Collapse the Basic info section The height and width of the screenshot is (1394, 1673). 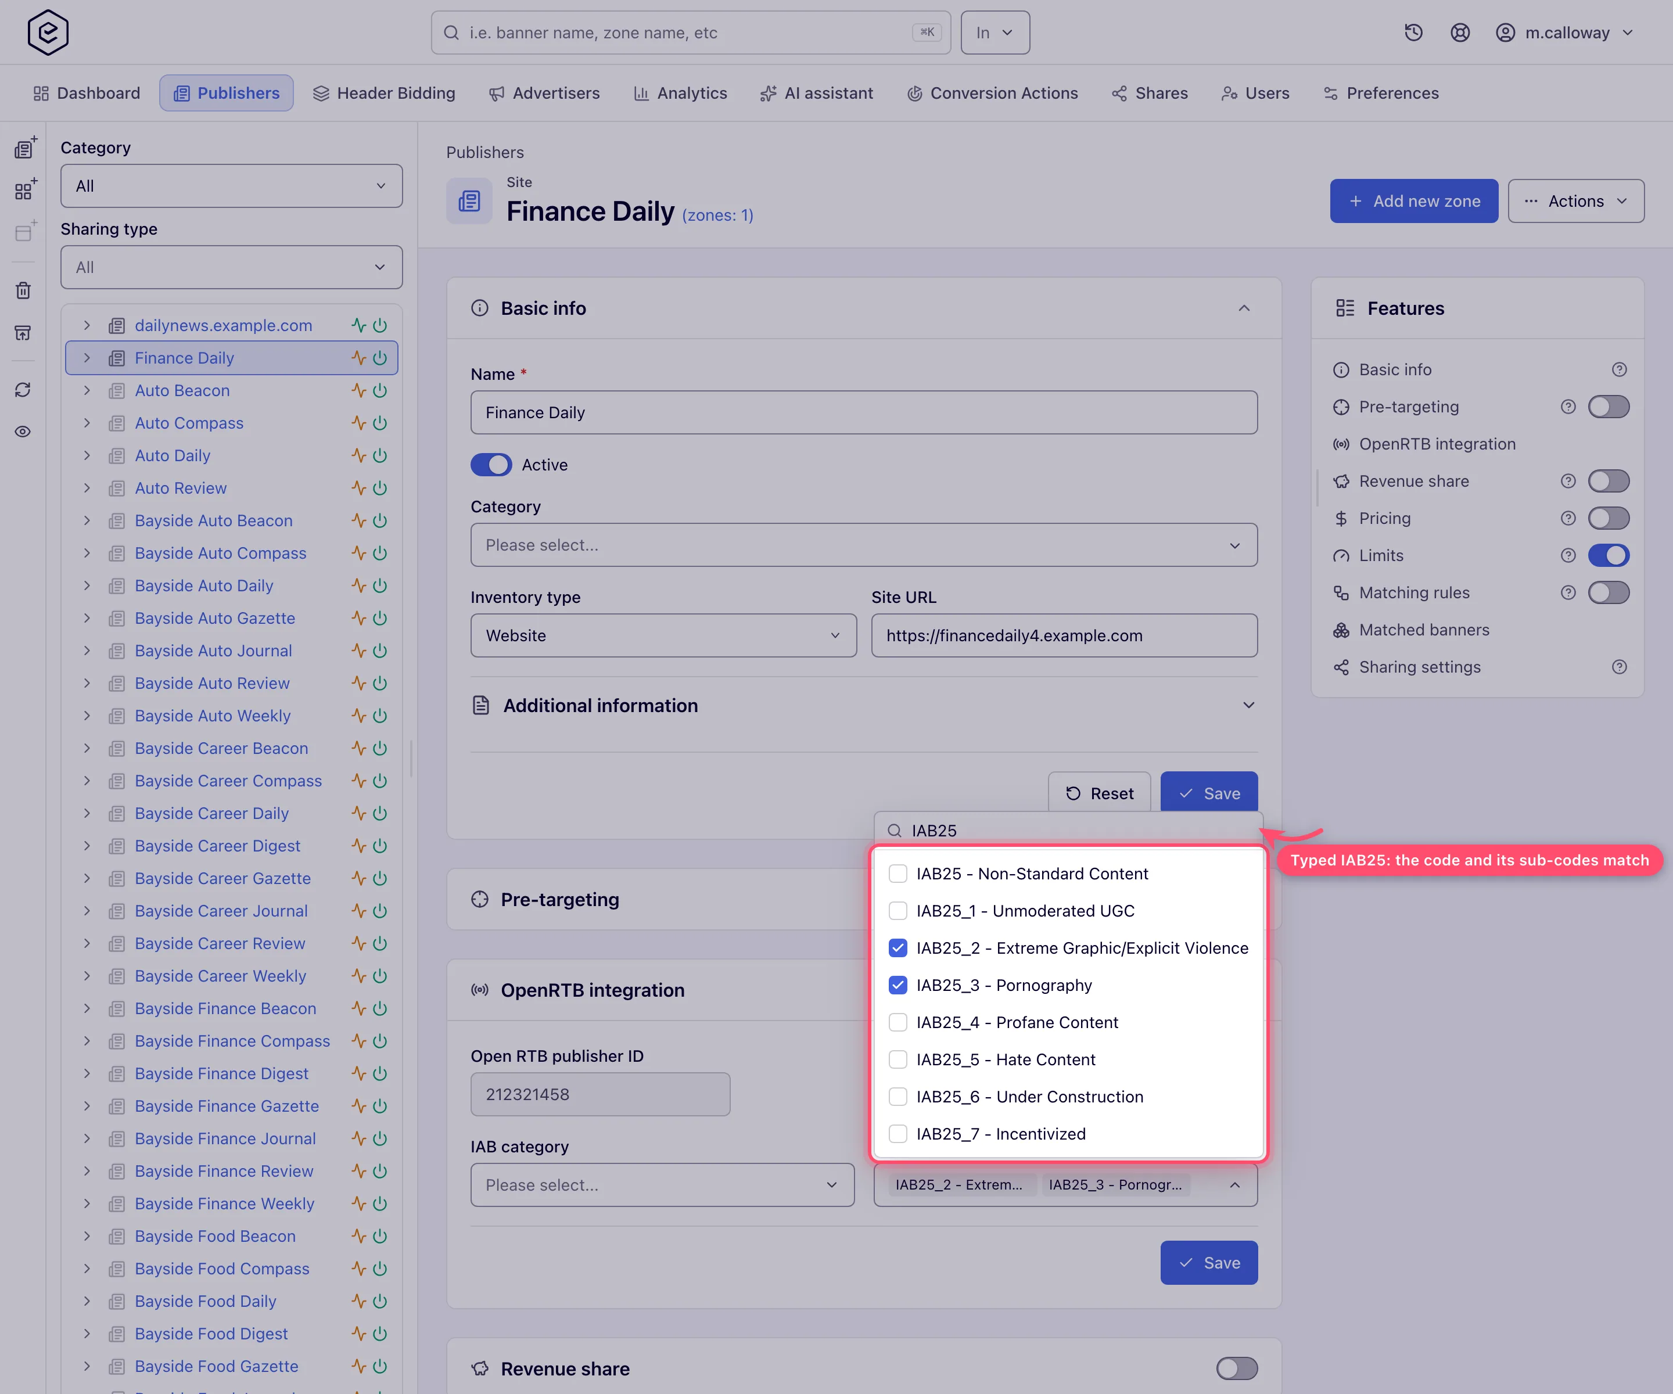(x=1244, y=308)
